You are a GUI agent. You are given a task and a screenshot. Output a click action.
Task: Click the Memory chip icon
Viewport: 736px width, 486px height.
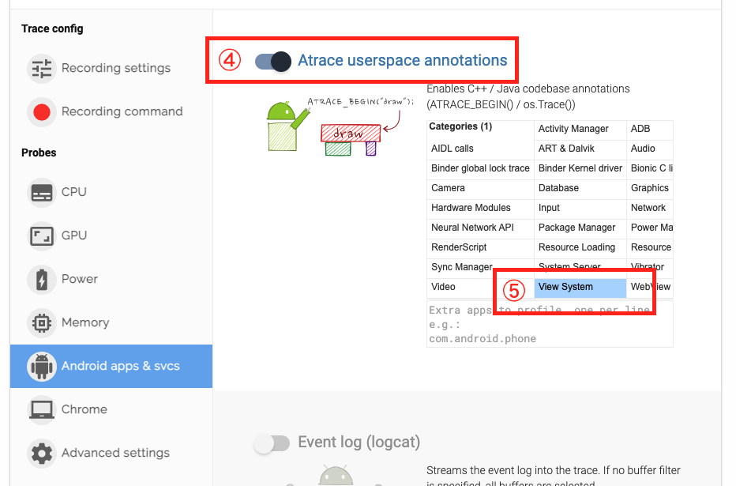[x=42, y=323]
